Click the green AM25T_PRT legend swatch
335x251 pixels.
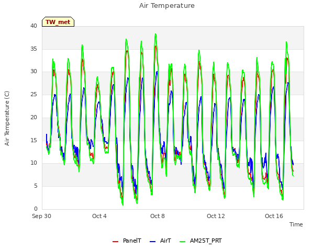[183, 242]
